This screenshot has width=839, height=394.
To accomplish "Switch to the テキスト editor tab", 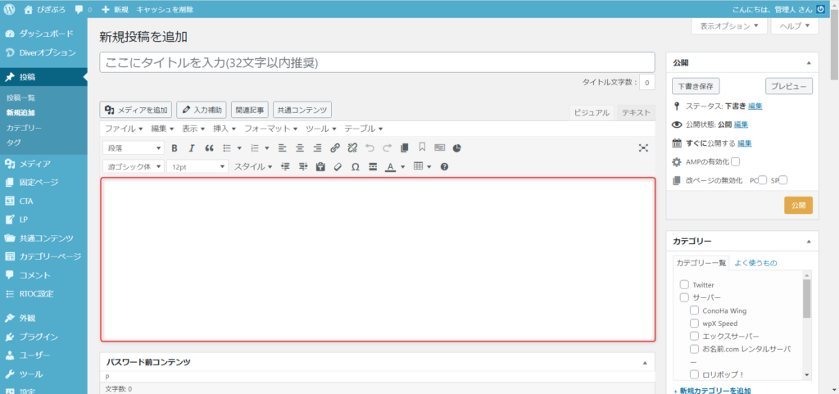I will (636, 113).
